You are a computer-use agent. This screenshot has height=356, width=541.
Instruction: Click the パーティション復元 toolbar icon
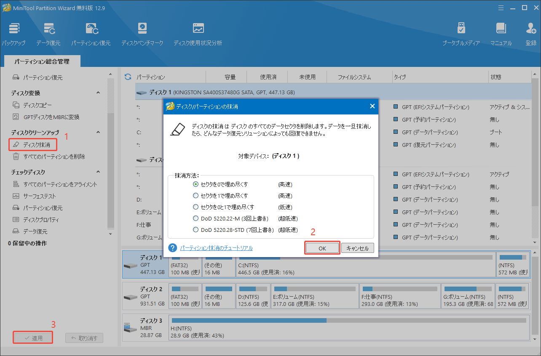pyautogui.click(x=91, y=34)
